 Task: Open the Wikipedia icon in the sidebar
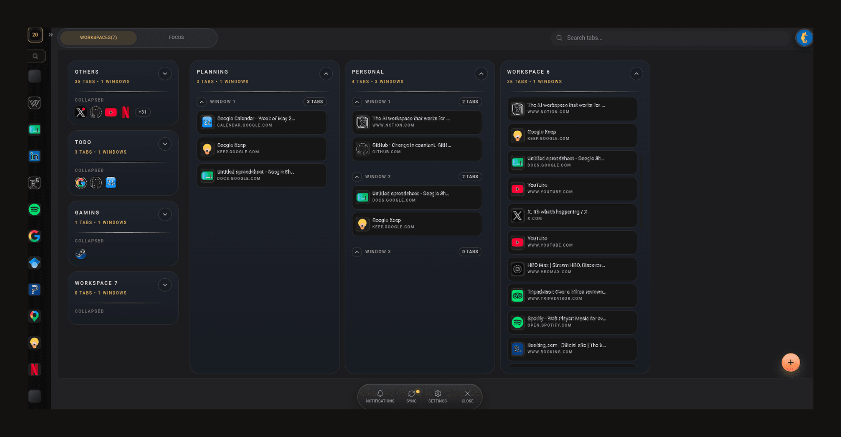tap(35, 103)
